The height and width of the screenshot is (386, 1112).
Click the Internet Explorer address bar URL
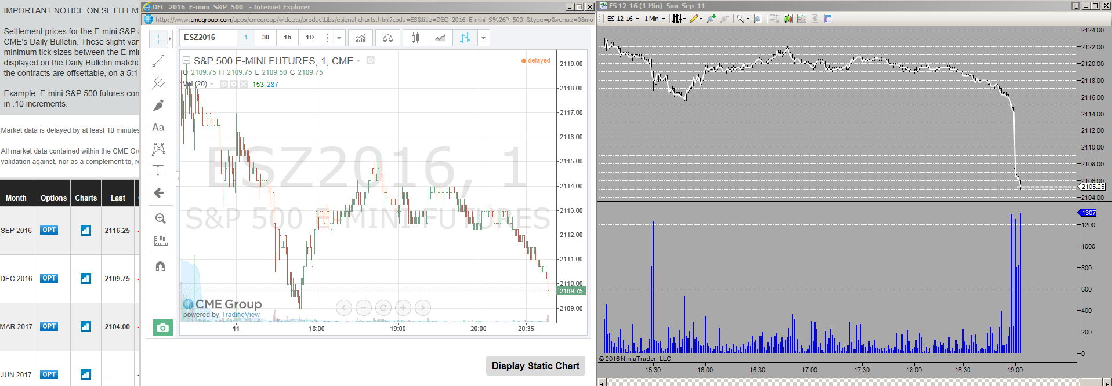point(374,20)
